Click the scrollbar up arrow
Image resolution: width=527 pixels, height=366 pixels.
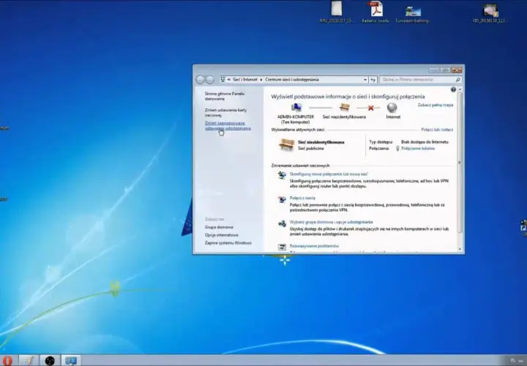click(x=460, y=89)
